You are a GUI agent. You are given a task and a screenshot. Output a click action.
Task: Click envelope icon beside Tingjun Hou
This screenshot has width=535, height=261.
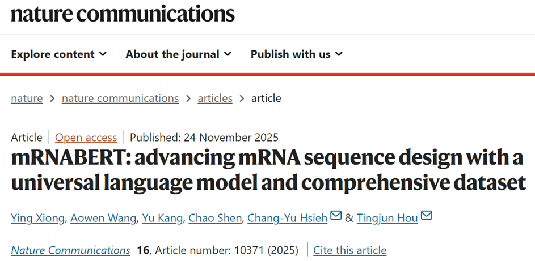(427, 216)
